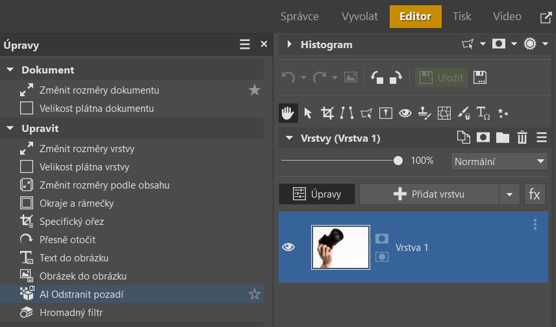Toggle favorite star for AI Odstranit pozadí
Screen dimensions: 556x327
(x=254, y=294)
